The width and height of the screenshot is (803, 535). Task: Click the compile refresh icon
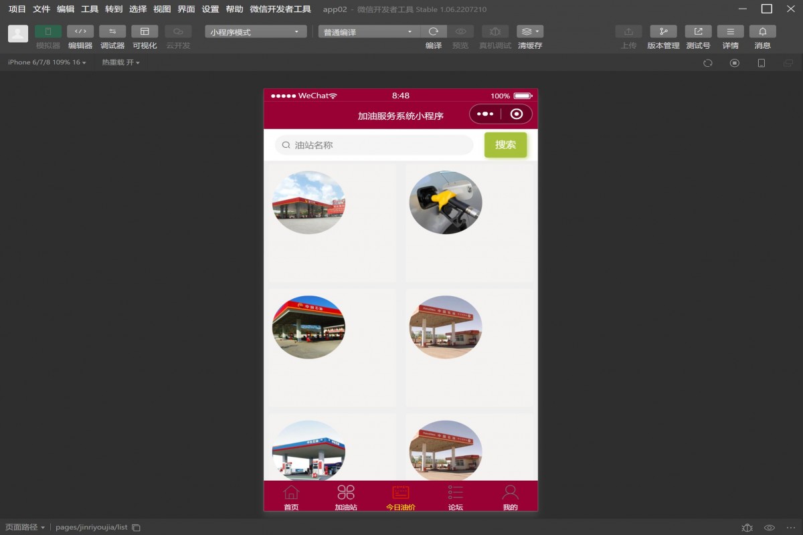point(434,31)
